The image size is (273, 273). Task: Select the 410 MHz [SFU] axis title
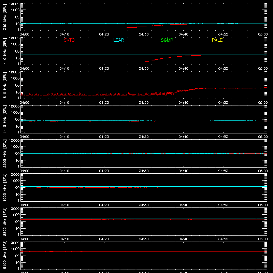(x=5, y=51)
